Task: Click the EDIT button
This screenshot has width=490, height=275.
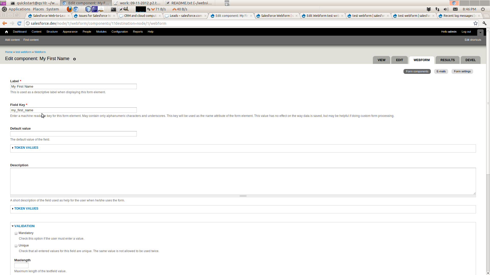Action: pos(399,60)
